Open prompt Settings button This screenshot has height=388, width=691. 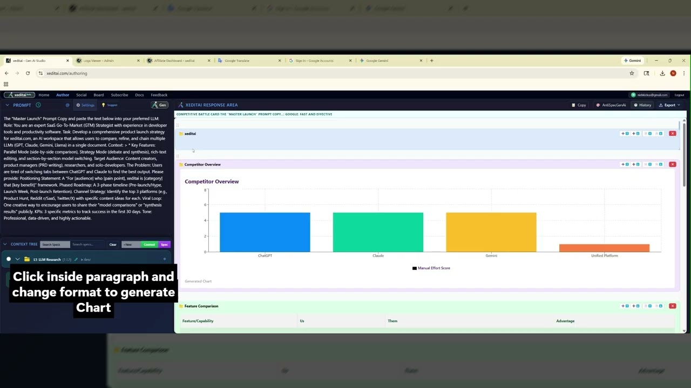point(85,105)
